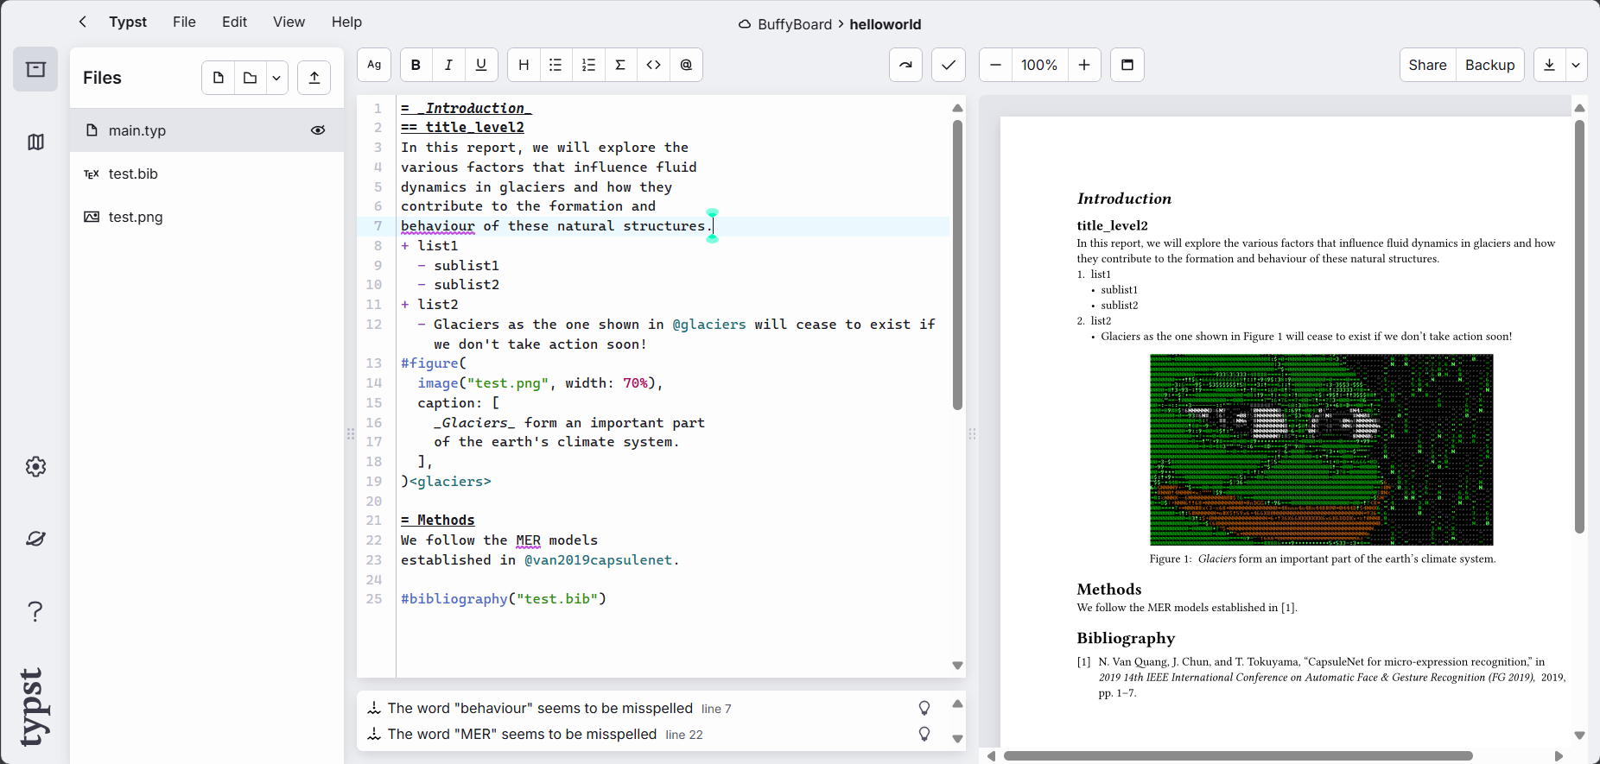Open test.bib in file list
This screenshot has height=764, width=1600.
(x=206, y=174)
